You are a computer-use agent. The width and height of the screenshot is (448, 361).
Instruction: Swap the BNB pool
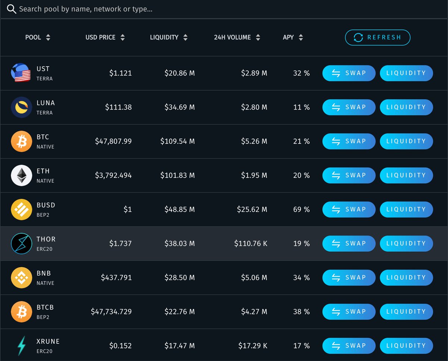pos(349,278)
